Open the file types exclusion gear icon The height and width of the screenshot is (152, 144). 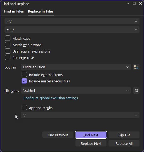136,91
